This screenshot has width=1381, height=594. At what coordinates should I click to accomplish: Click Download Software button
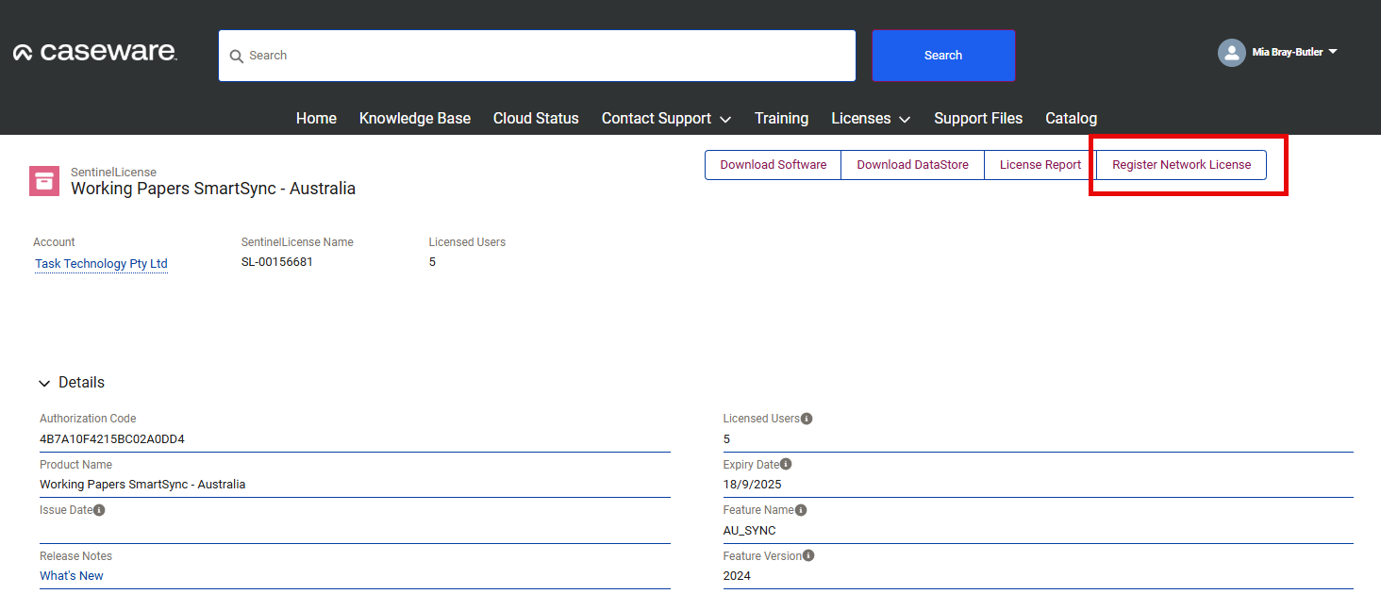pyautogui.click(x=774, y=165)
